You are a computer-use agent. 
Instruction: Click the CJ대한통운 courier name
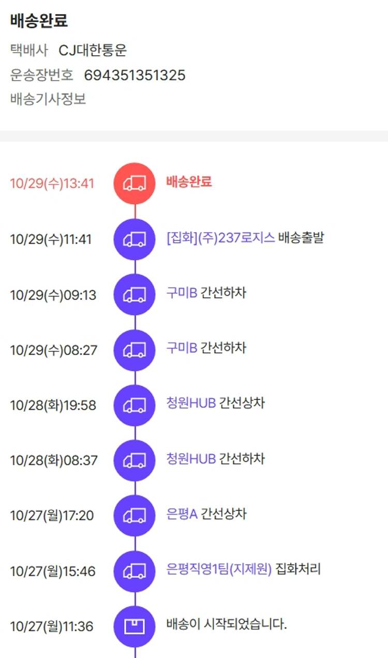[93, 51]
